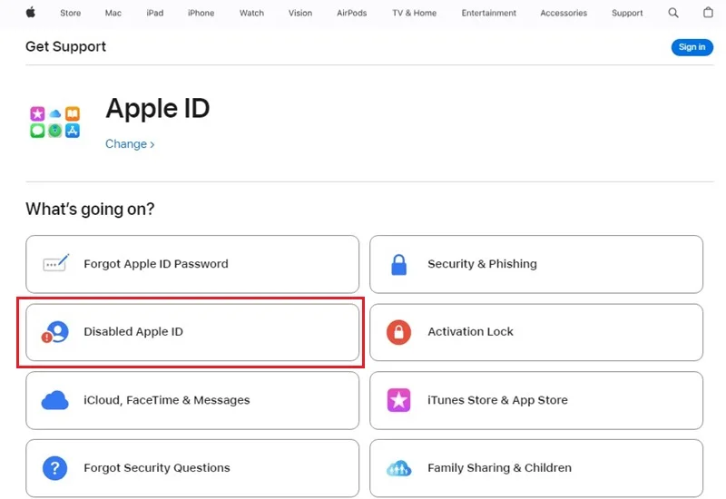
Task: Open the iPhone menu item
Action: click(x=201, y=13)
